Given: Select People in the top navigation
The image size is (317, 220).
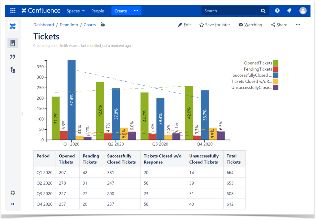Looking at the screenshot, I should point(98,11).
